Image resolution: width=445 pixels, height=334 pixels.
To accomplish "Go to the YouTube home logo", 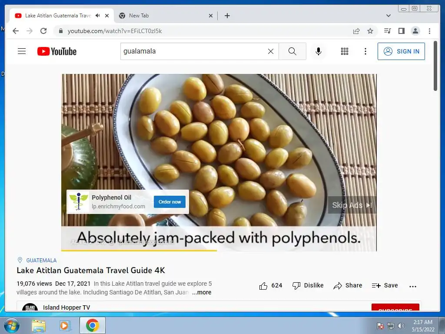I will point(57,51).
